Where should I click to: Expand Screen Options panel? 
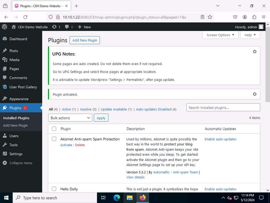click(x=220, y=35)
